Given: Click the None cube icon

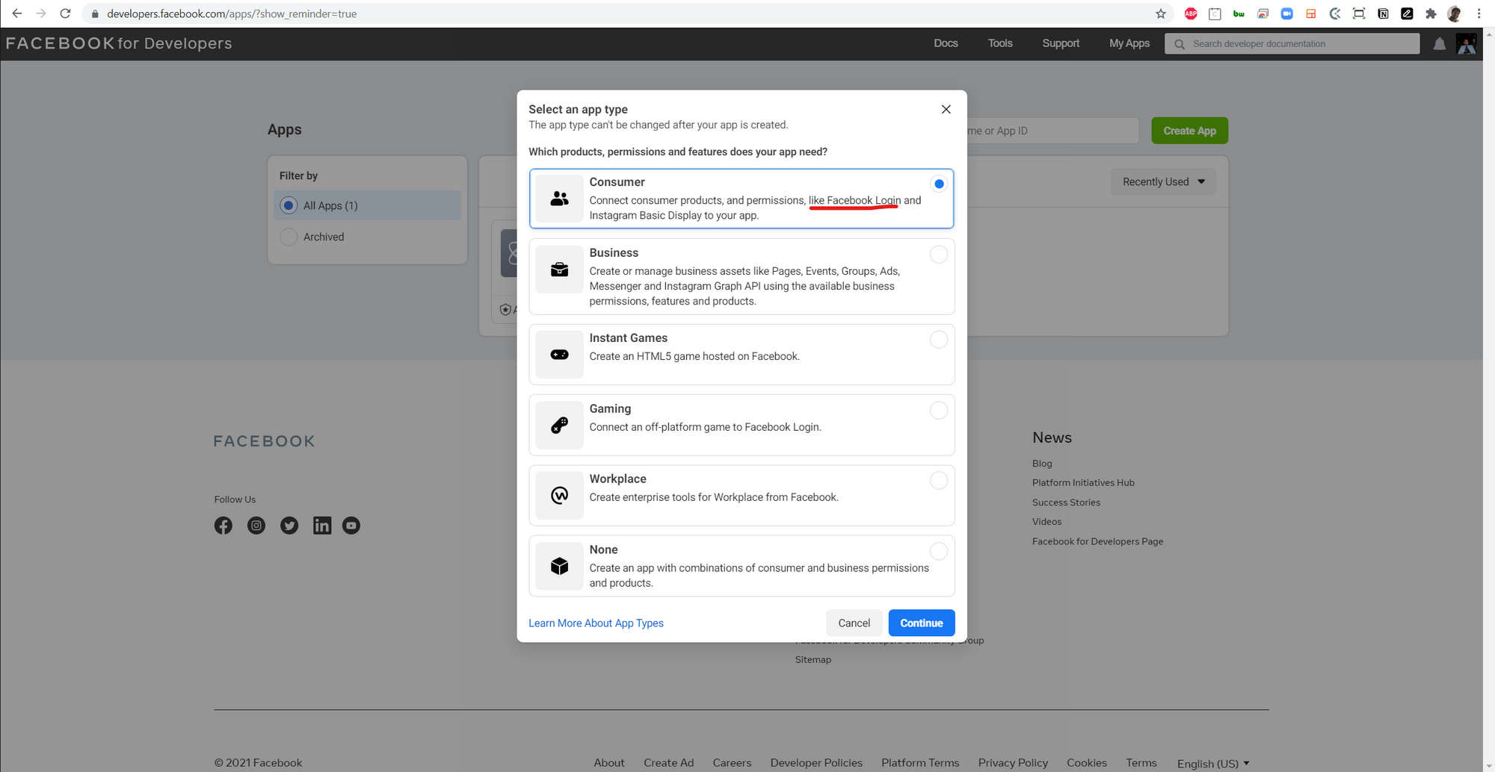Looking at the screenshot, I should click(x=559, y=566).
